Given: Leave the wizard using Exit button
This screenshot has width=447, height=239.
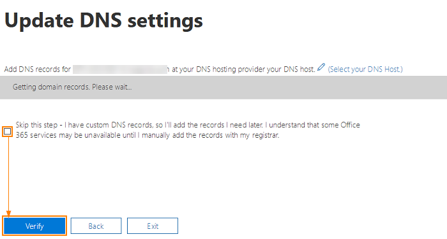Looking at the screenshot, I should pyautogui.click(x=153, y=226).
